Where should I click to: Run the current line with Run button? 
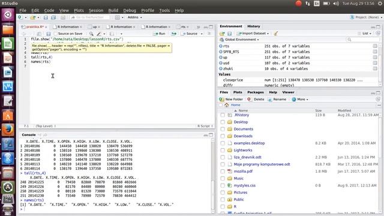point(159,34)
